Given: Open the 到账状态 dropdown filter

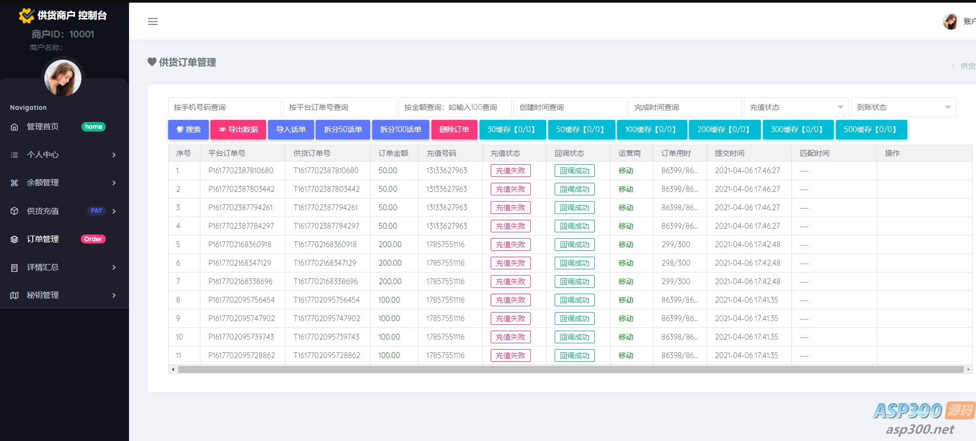Looking at the screenshot, I should pos(903,107).
